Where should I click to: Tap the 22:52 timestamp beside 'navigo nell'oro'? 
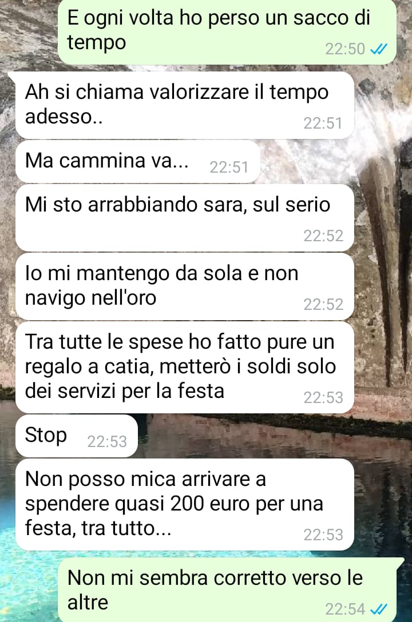tap(323, 304)
